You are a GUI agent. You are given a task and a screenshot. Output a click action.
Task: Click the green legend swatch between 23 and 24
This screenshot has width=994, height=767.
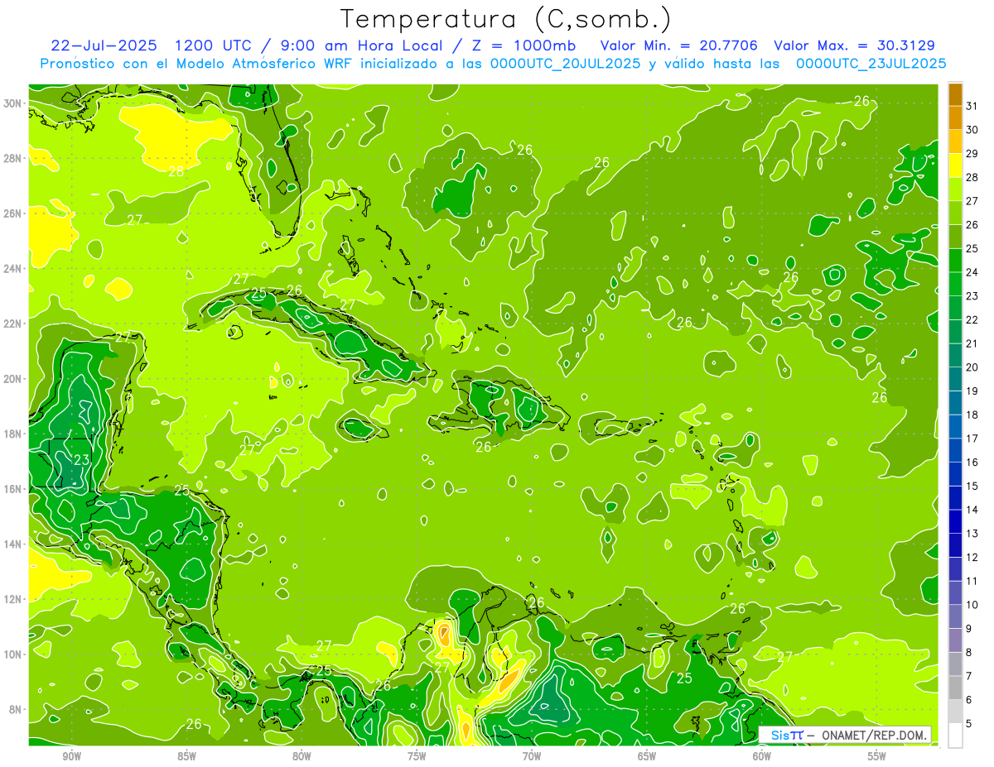[955, 285]
